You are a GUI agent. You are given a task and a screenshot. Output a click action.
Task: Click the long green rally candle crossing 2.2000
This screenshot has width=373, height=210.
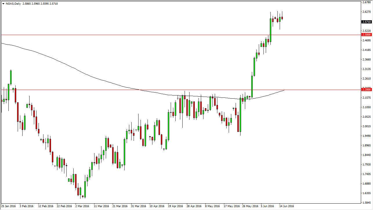tap(252, 87)
